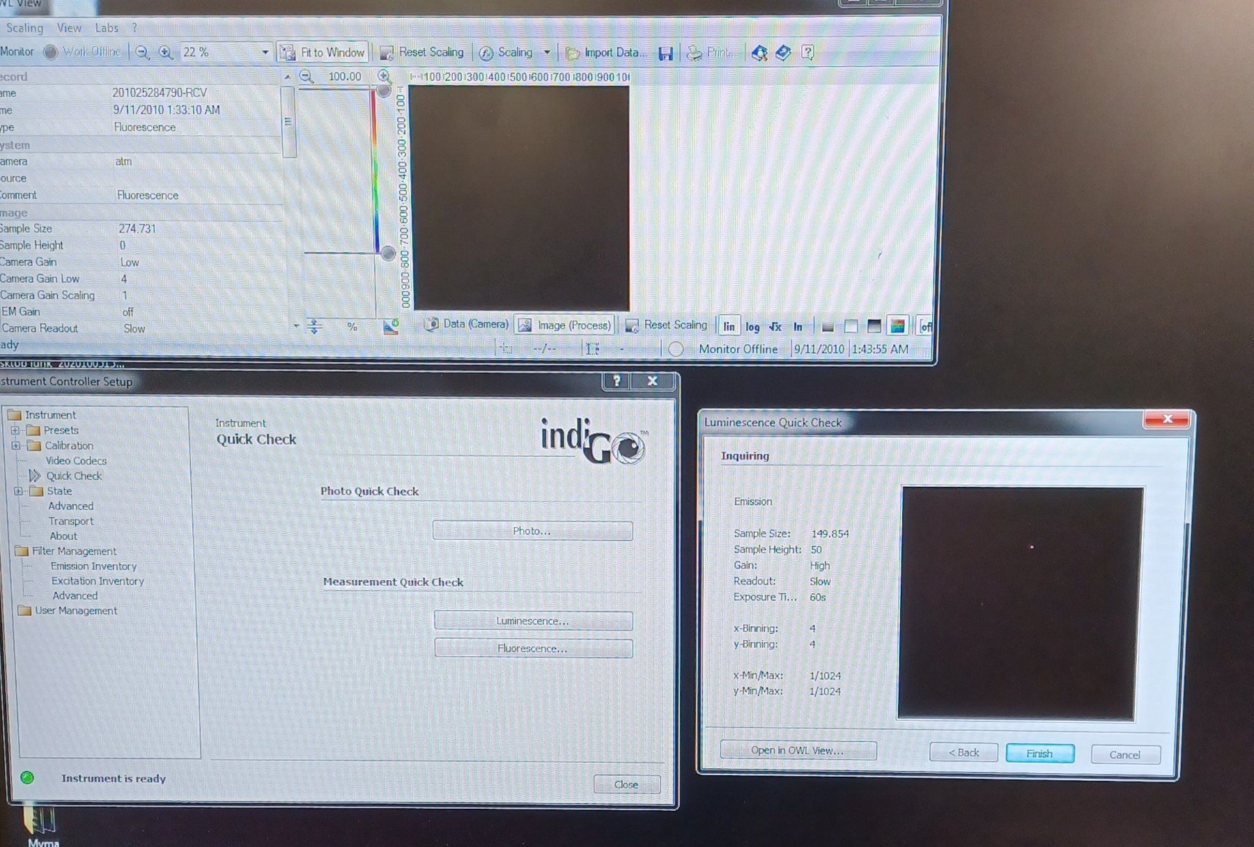Open the Scaling dropdown arrow
This screenshot has width=1254, height=847.
(x=547, y=53)
